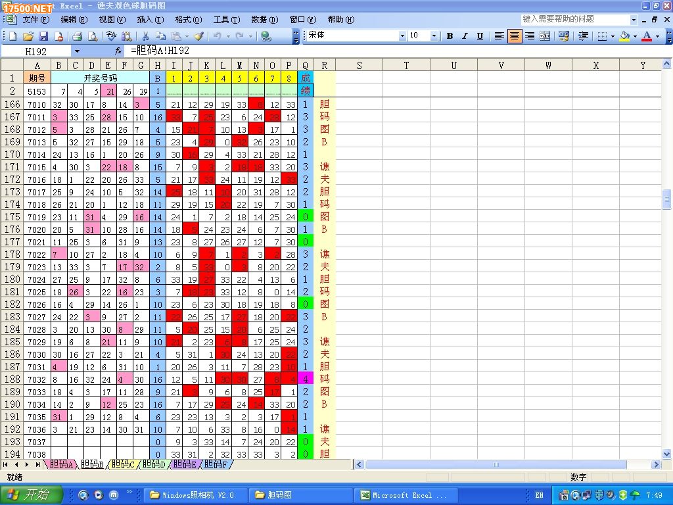Toggle italic formatting
The height and width of the screenshot is (505, 673).
coord(465,36)
